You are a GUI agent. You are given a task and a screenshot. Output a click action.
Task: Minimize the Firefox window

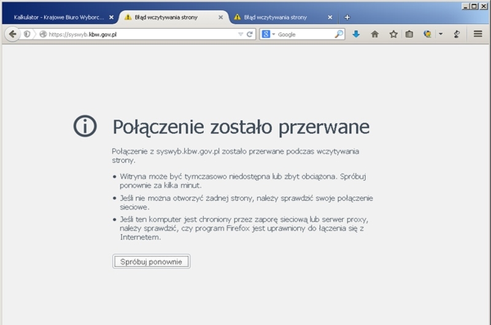(465, 6)
